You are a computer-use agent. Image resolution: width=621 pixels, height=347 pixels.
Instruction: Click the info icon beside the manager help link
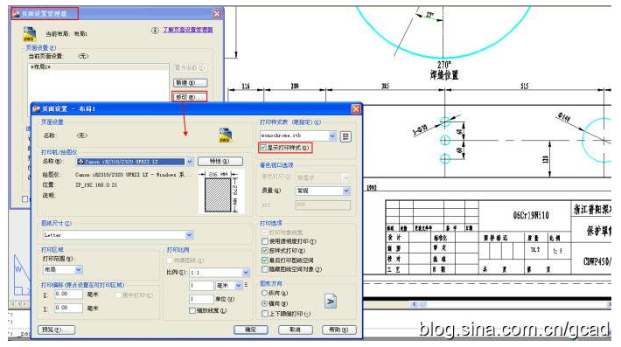click(x=156, y=30)
